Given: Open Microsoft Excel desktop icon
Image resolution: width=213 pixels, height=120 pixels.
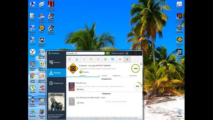Looking at the screenshot, I should click(42, 66).
